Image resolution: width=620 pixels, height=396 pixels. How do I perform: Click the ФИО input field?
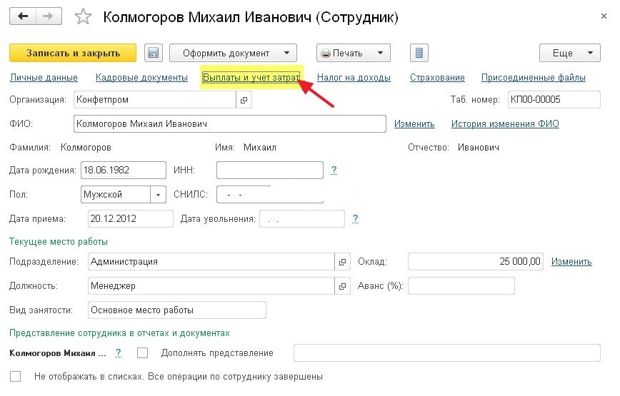coord(230,124)
